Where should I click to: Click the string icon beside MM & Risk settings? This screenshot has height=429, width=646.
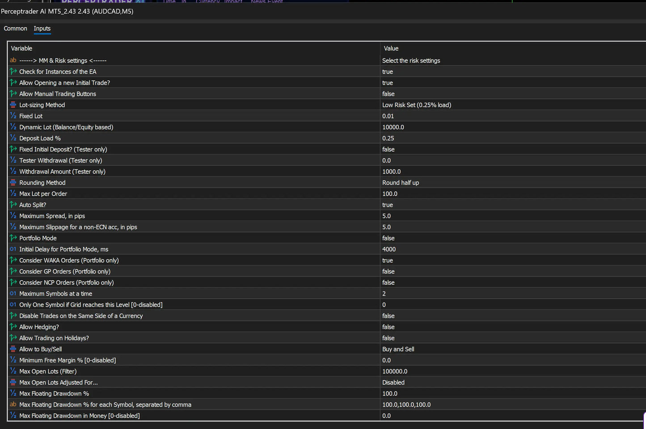13,60
